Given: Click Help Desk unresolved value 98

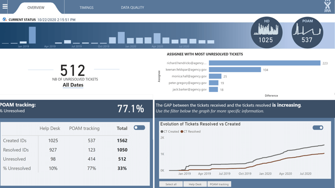Looking at the screenshot, I should (x=53, y=159).
